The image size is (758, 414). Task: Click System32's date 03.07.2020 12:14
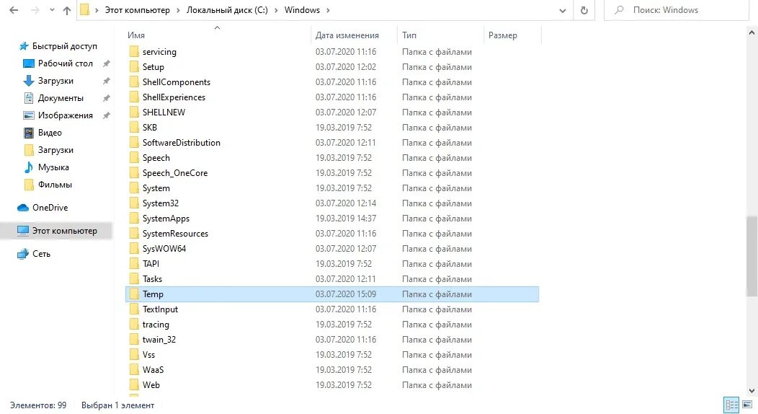pos(346,203)
